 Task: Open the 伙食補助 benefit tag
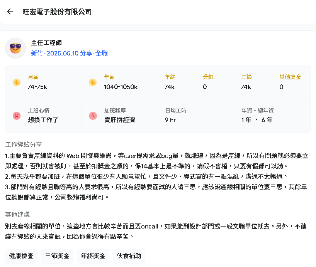tap(129, 256)
